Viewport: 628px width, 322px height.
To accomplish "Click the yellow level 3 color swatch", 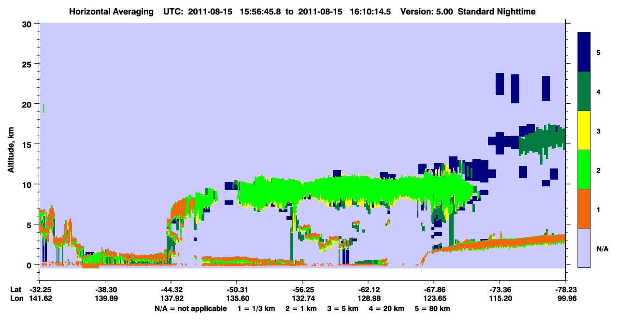I will (584, 130).
